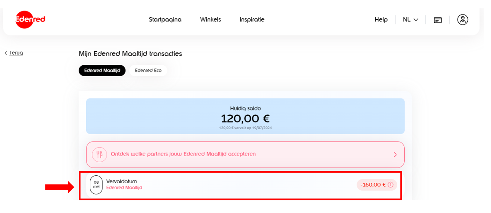Open the Vervaldatum transaction row
Viewport: 491px width, 213px height.
[220, 185]
